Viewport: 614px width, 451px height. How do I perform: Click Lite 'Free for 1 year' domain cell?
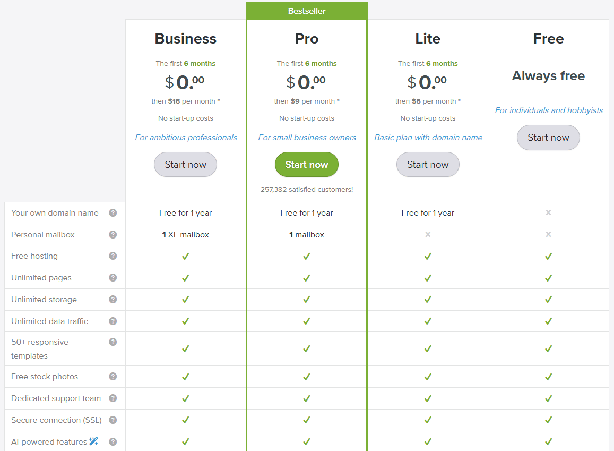[x=428, y=213]
